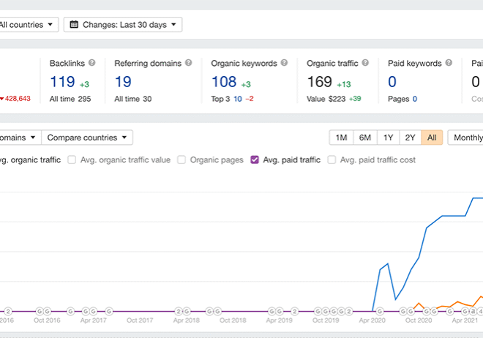Open the Compare countries dropdown

coord(87,138)
